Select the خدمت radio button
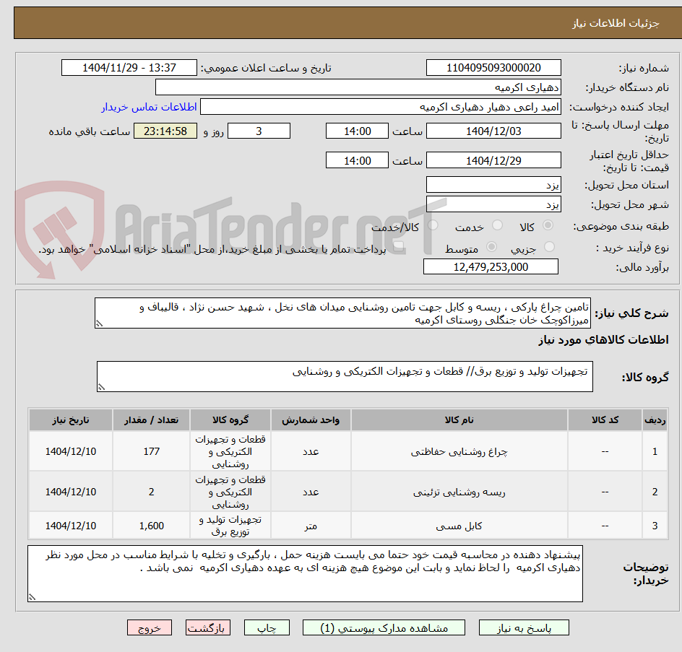The height and width of the screenshot is (652, 682). coord(497,225)
